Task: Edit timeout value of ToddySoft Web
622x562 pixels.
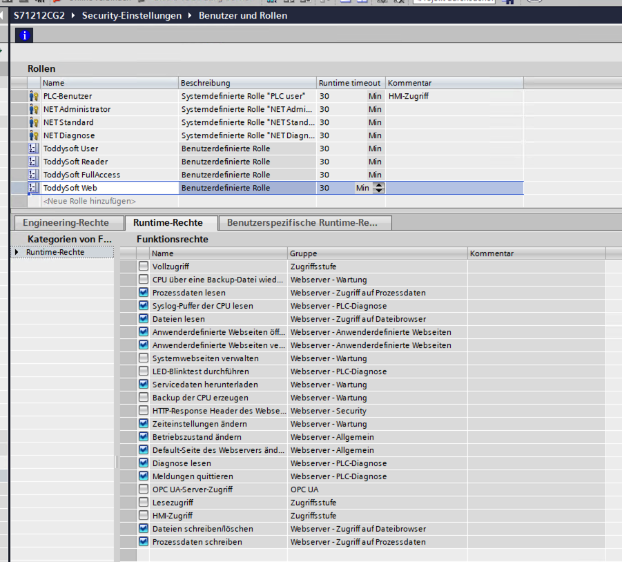Action: point(336,188)
